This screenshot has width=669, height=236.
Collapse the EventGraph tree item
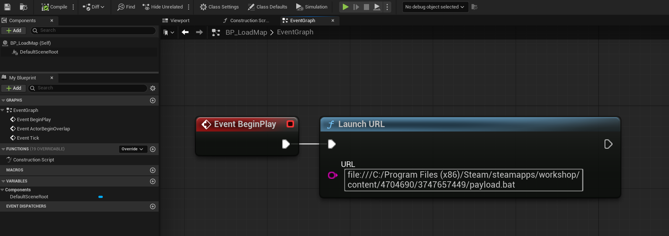[x=3, y=110]
